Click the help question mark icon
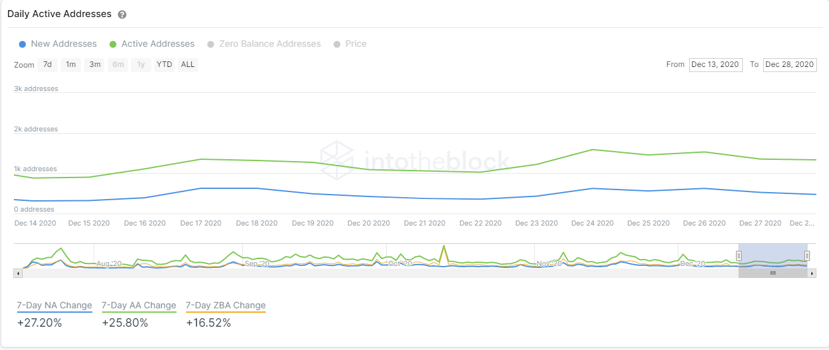The width and height of the screenshot is (829, 350). click(122, 15)
